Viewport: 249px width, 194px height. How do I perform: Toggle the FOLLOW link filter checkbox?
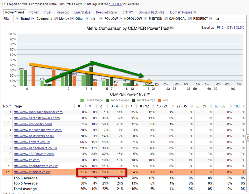(x=101, y=19)
